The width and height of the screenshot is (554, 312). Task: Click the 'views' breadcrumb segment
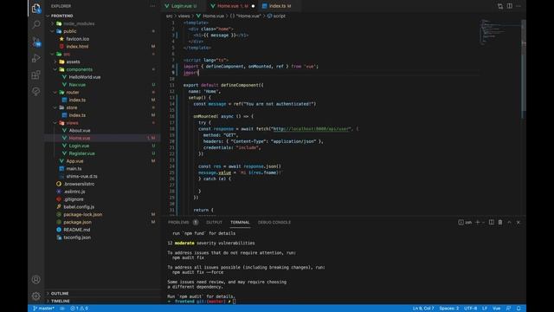(x=184, y=16)
